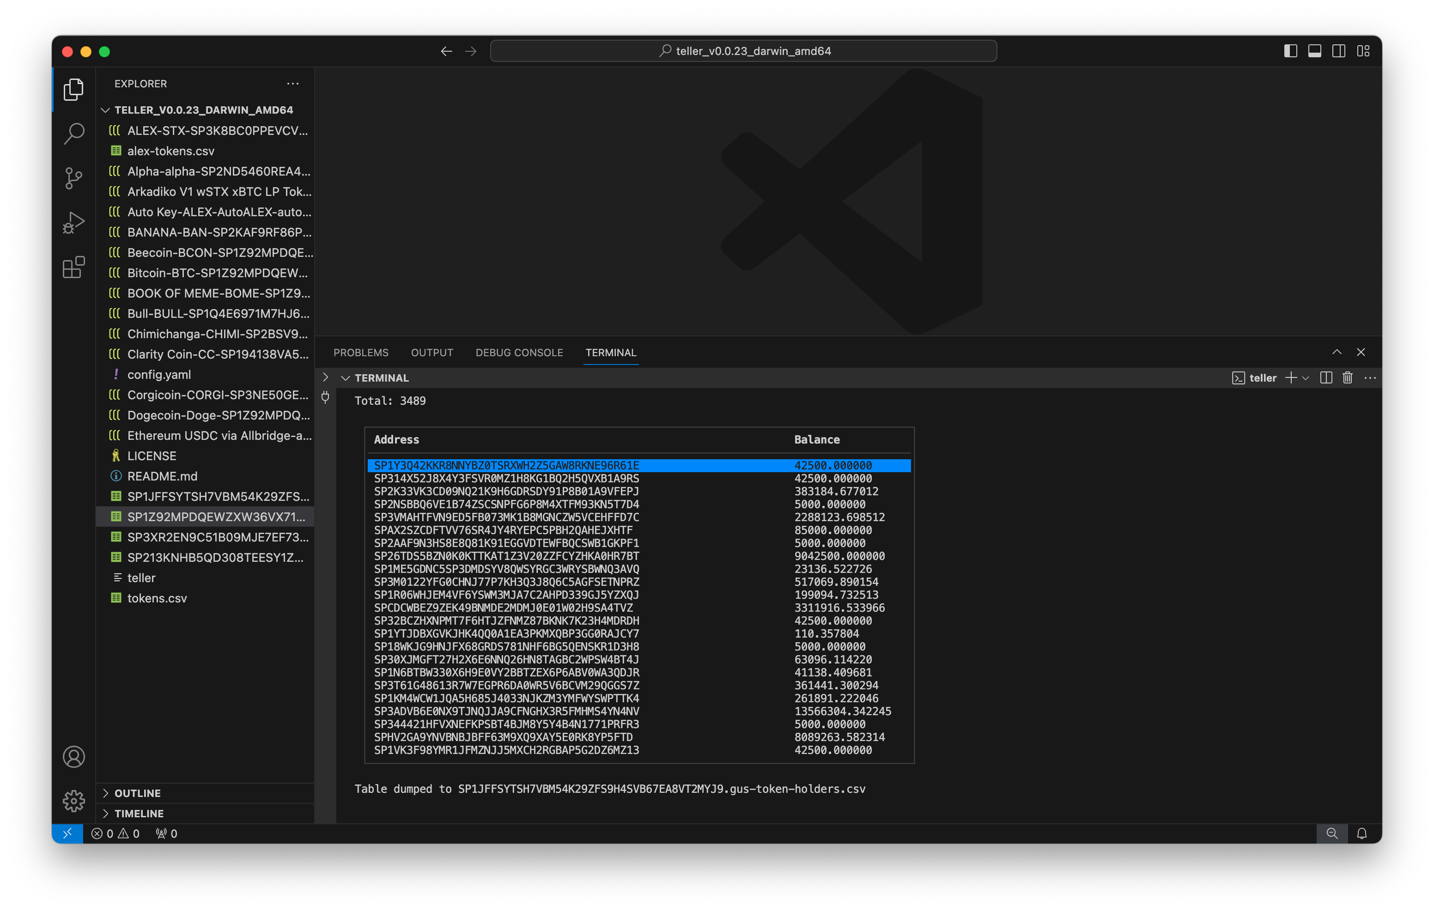Open the Accounts icon above settings
This screenshot has width=1434, height=912.
tap(73, 757)
